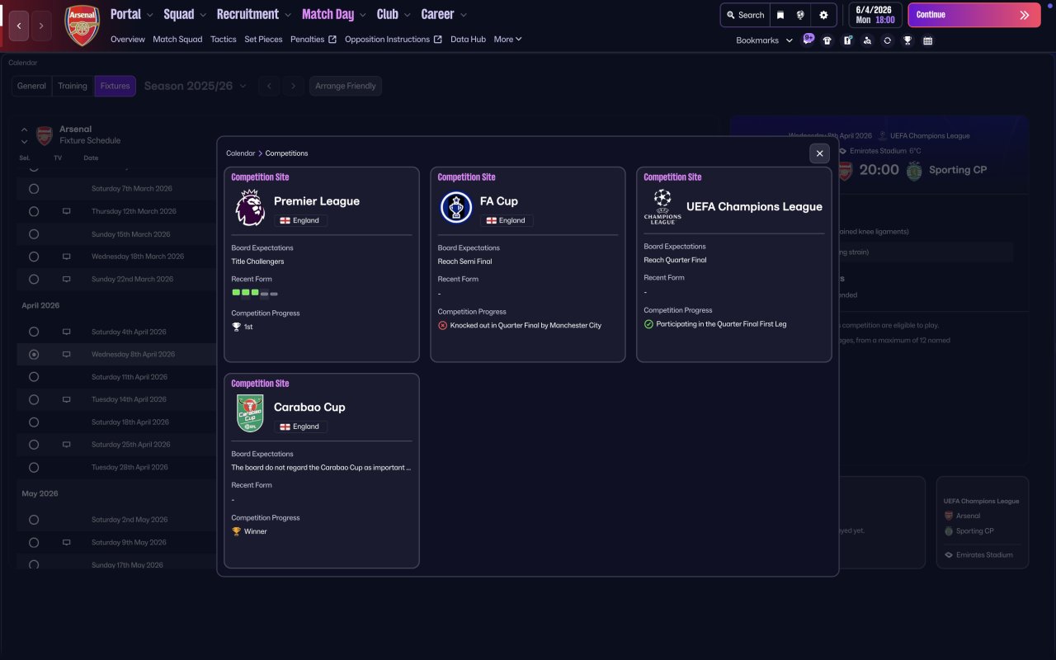This screenshot has height=660, width=1056.
Task: Click the Continue button
Action: [974, 15]
